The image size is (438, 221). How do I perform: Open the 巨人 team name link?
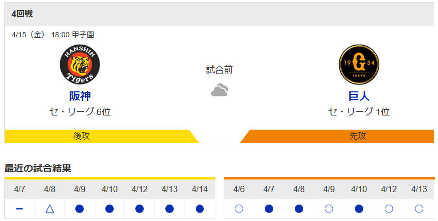click(359, 96)
